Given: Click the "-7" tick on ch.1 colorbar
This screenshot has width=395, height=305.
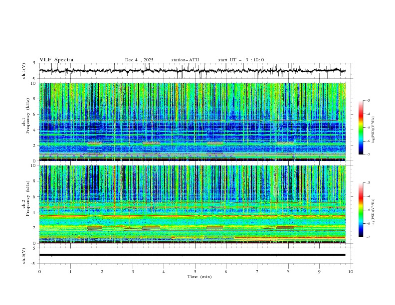Looking at the screenshot, I should [368, 154].
